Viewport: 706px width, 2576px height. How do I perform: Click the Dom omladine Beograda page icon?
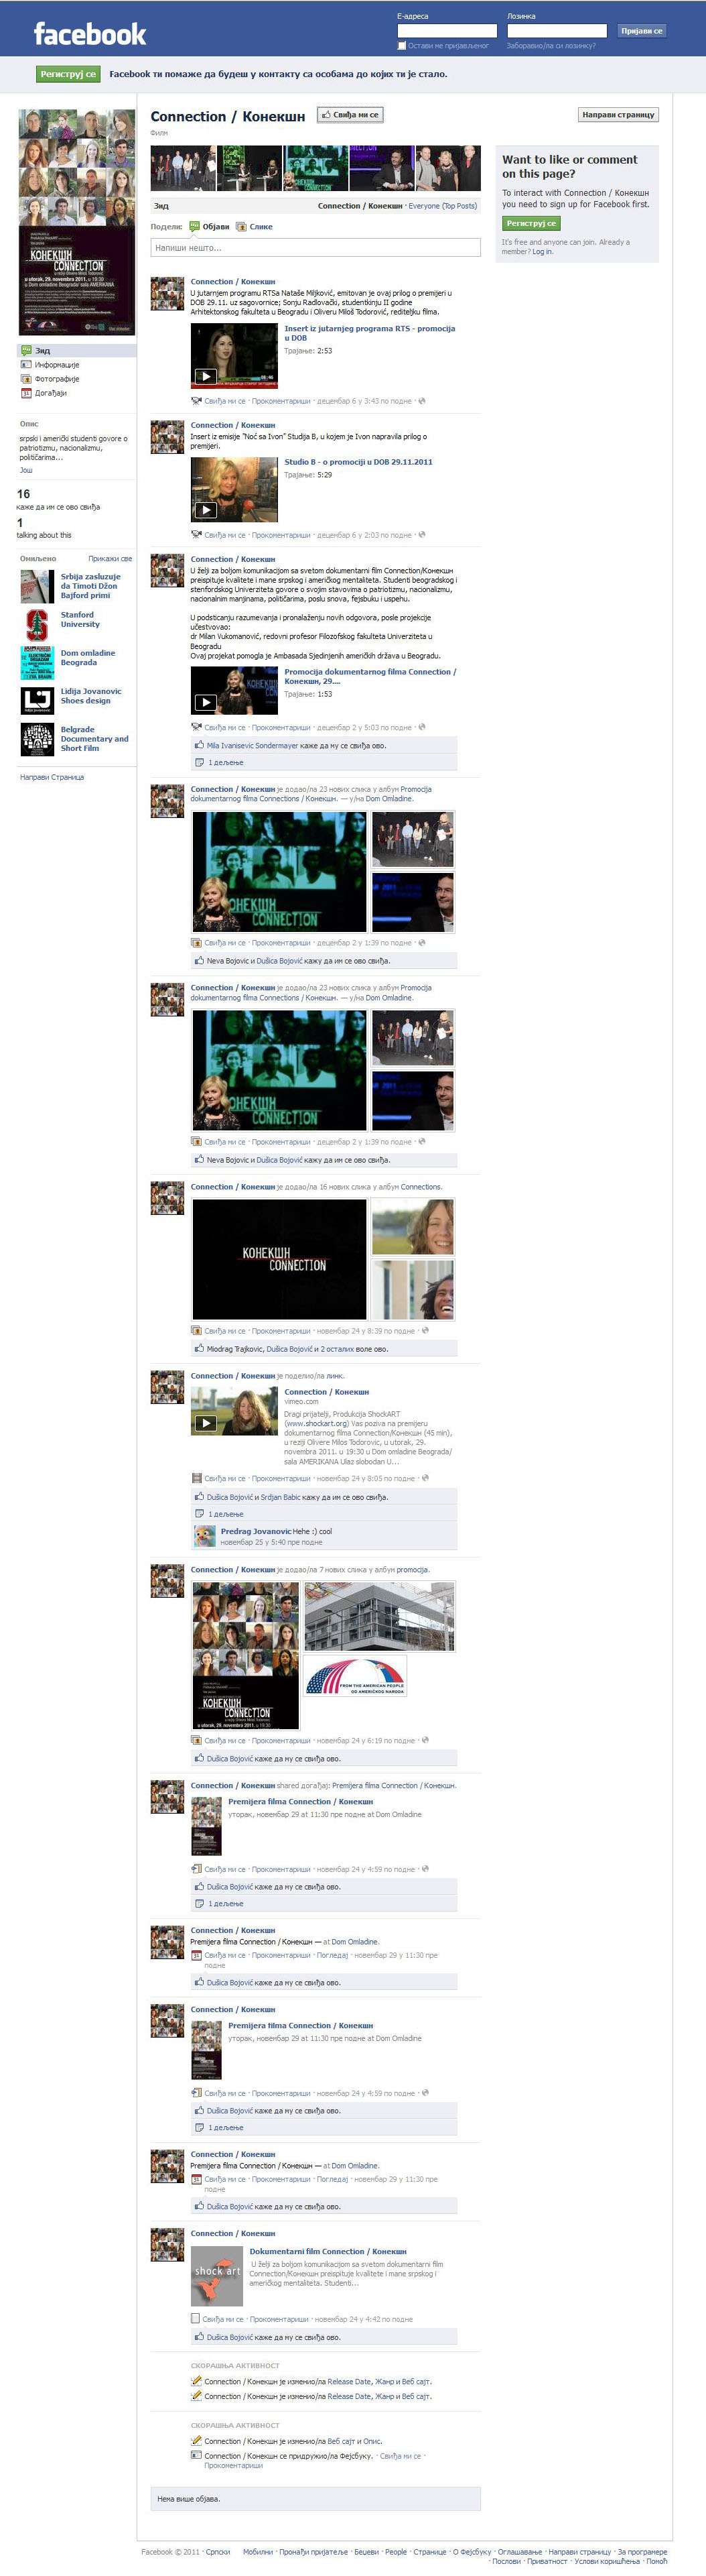(37, 662)
